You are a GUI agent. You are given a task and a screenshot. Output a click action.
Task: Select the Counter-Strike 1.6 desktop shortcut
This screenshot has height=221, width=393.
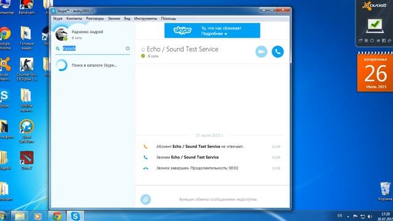tap(26, 69)
